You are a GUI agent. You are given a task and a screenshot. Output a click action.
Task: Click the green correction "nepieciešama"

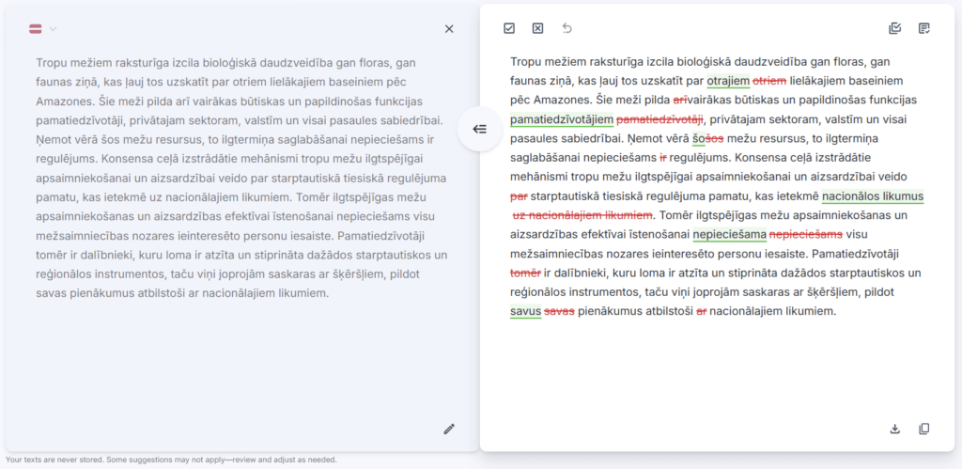tap(729, 234)
